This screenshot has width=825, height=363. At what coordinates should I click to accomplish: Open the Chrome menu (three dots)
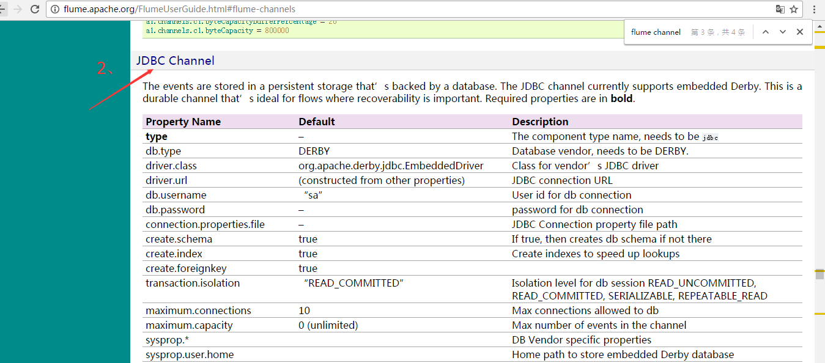click(814, 9)
